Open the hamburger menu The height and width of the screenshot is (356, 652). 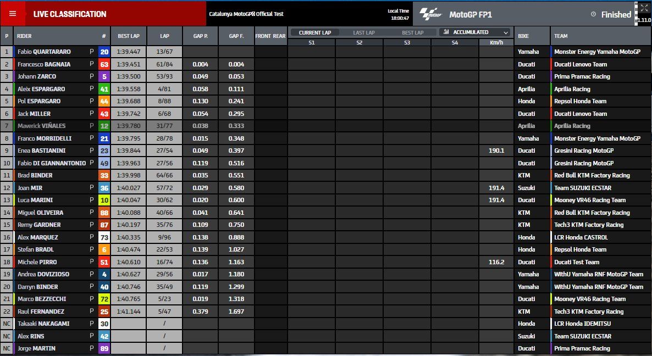[x=13, y=14]
